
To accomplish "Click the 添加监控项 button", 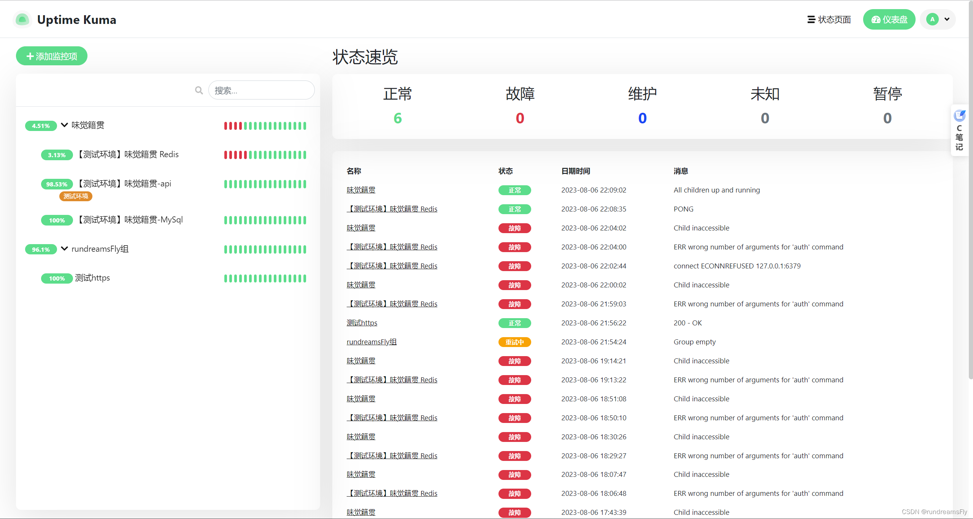I will pyautogui.click(x=52, y=56).
